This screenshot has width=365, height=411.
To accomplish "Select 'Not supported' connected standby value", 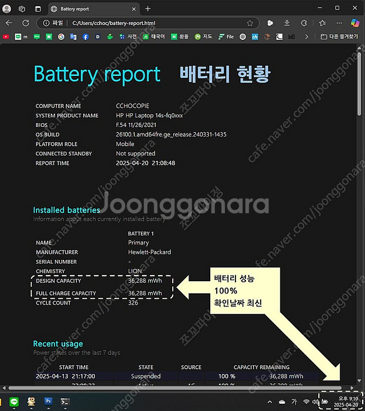I will point(135,154).
